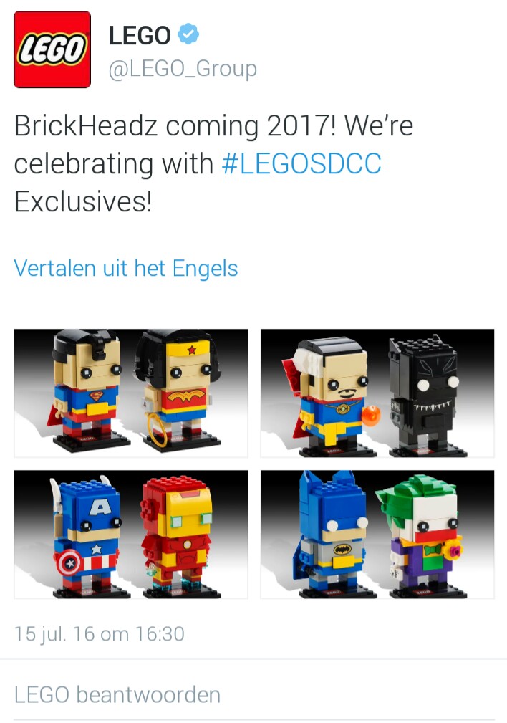Open Batman and Joker photo
The height and width of the screenshot is (723, 507).
[x=377, y=534]
